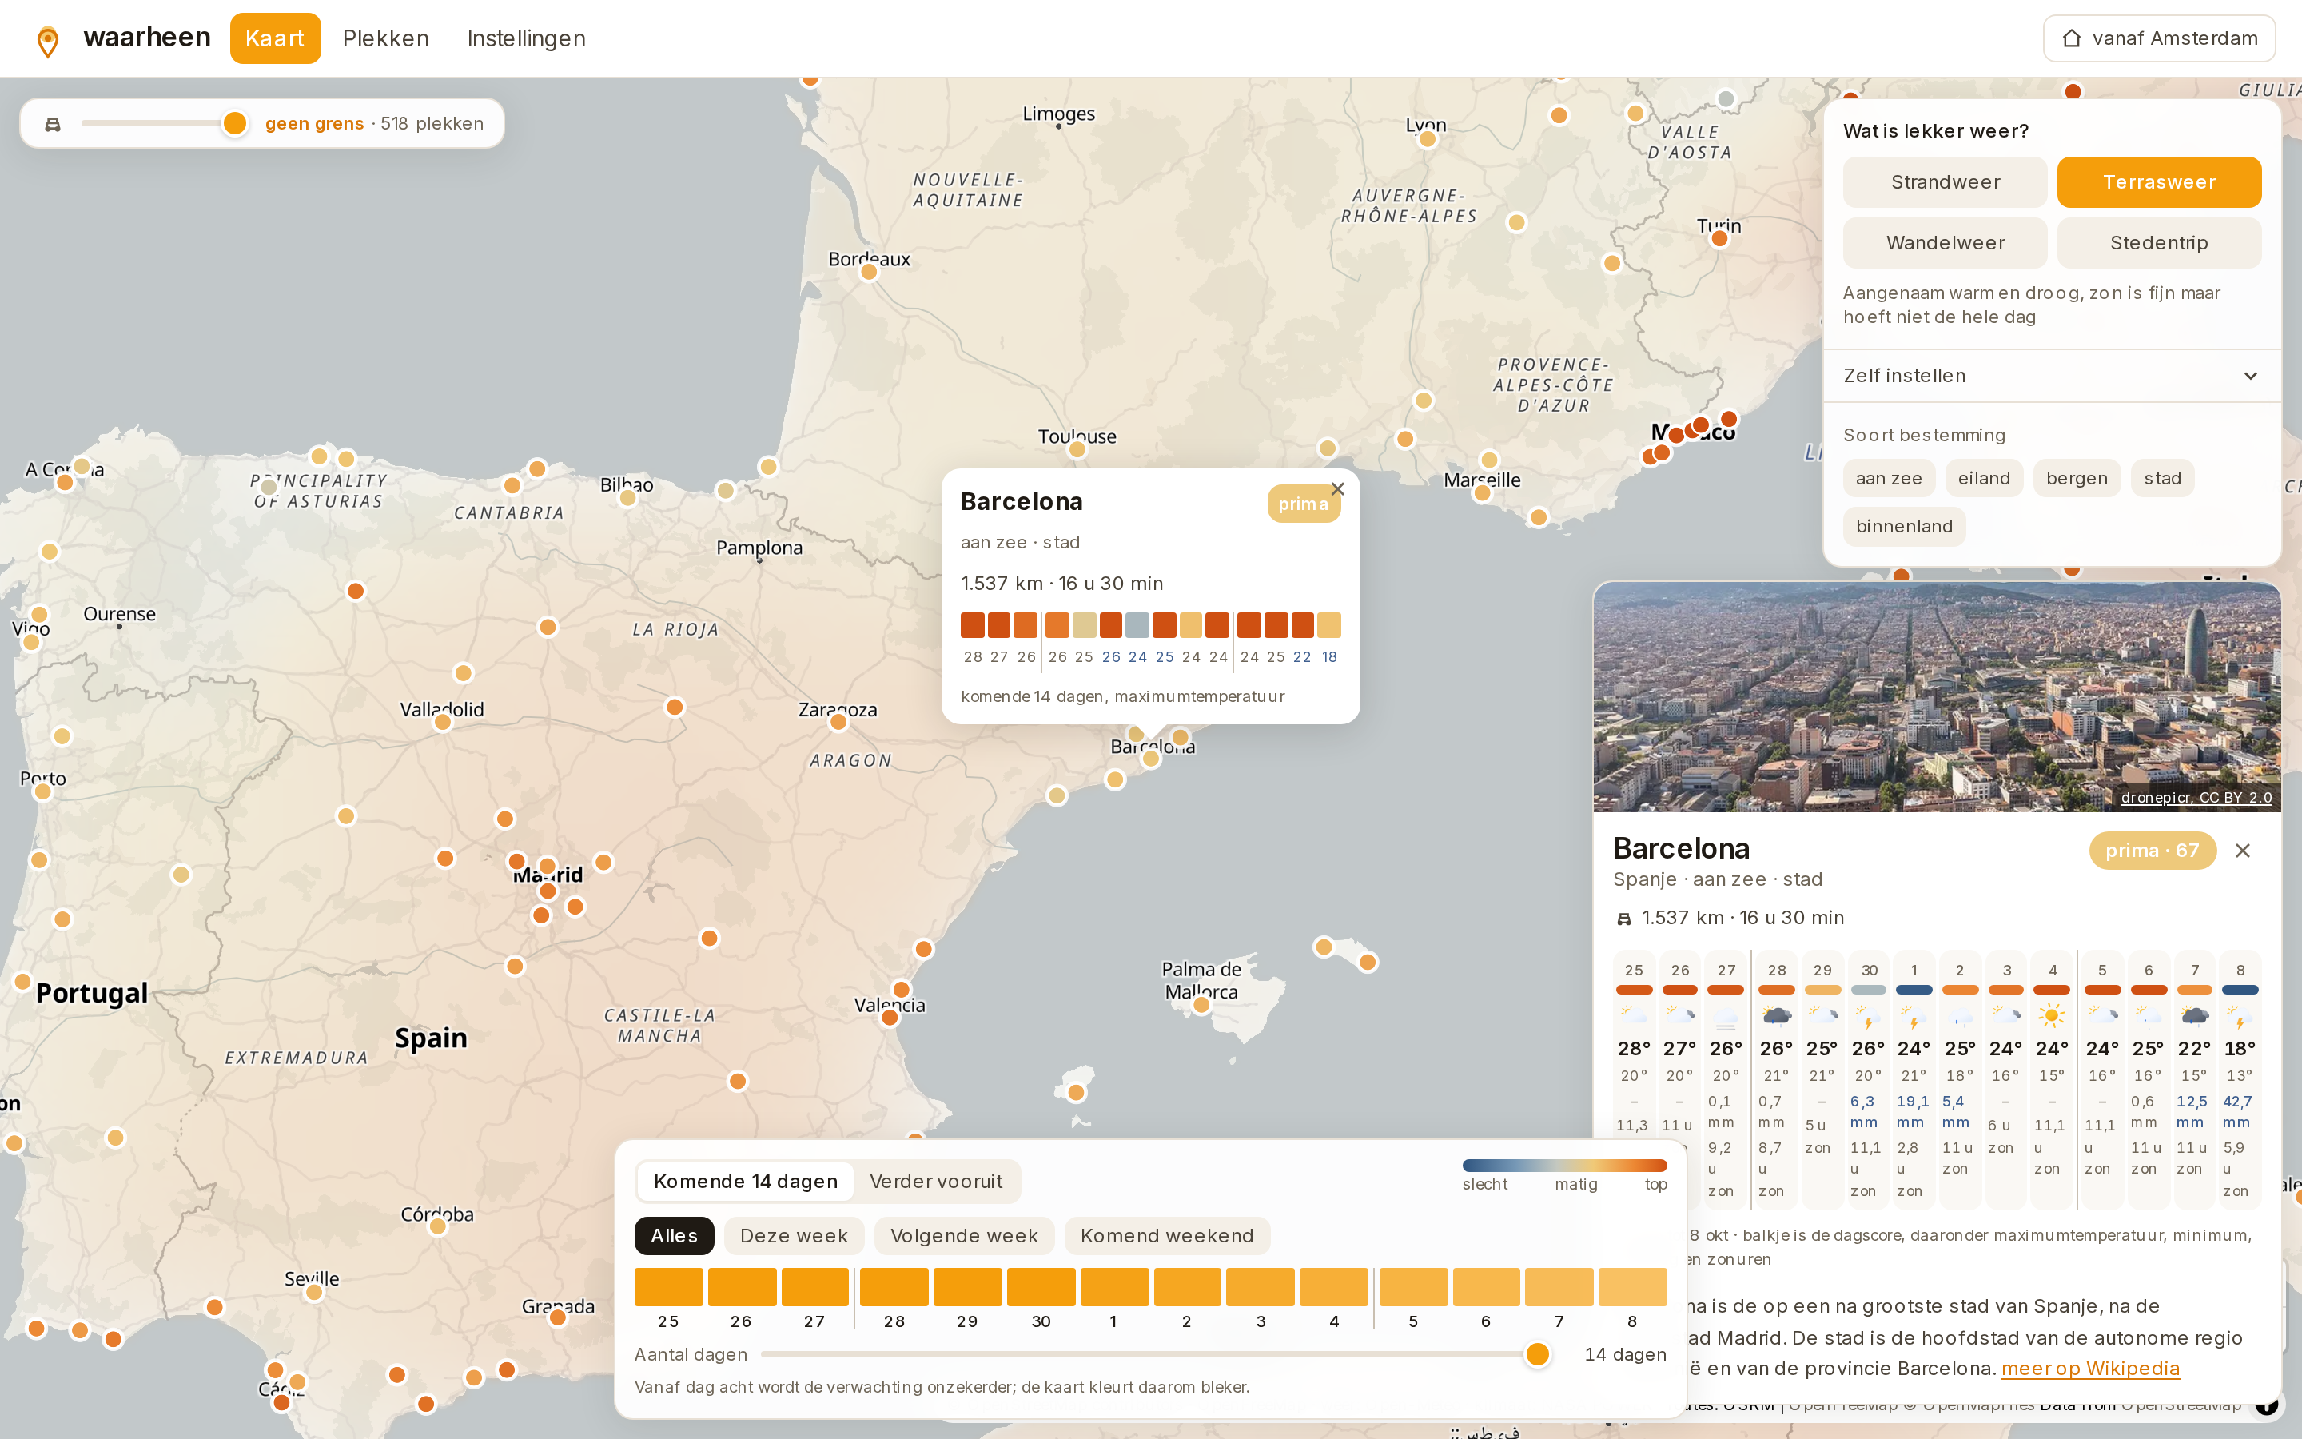2302x1439 pixels.
Task: Close the Barcelona map popup
Action: pos(1337,489)
